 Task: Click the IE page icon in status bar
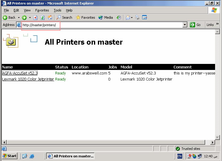point(4,149)
